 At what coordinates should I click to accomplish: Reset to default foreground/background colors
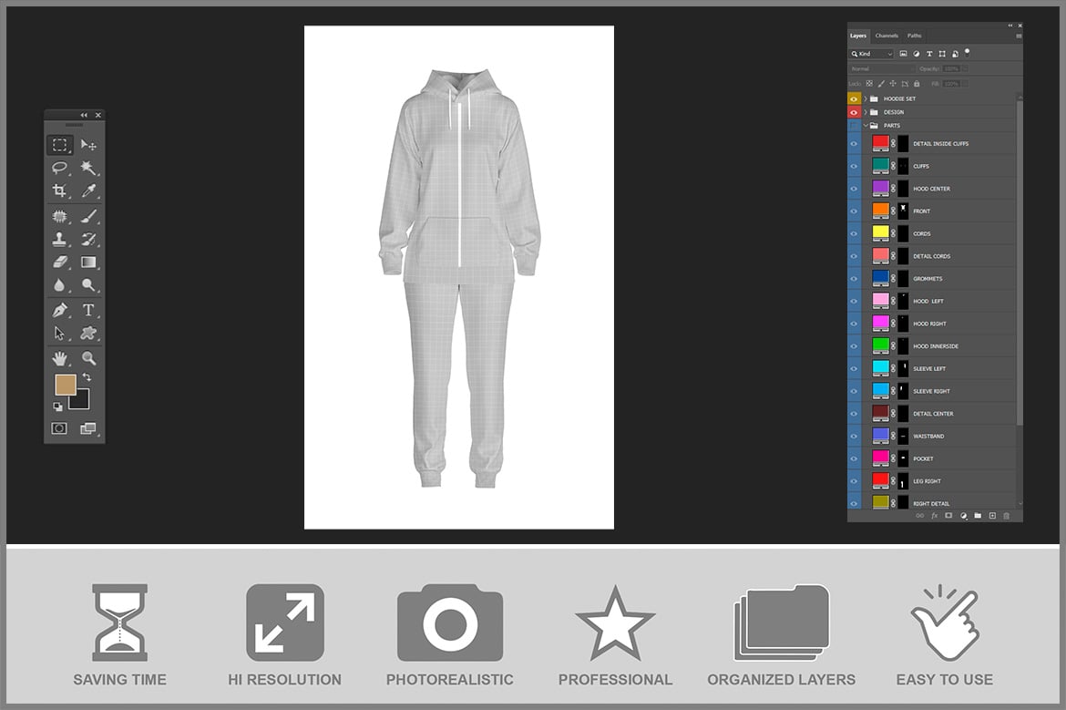[x=57, y=406]
